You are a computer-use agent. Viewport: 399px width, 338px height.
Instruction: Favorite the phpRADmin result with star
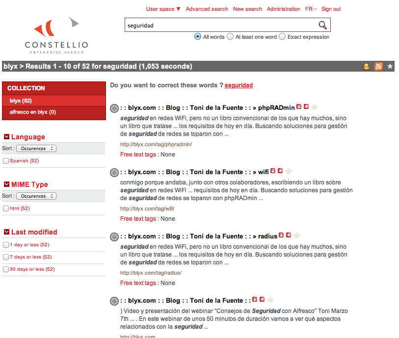(315, 107)
